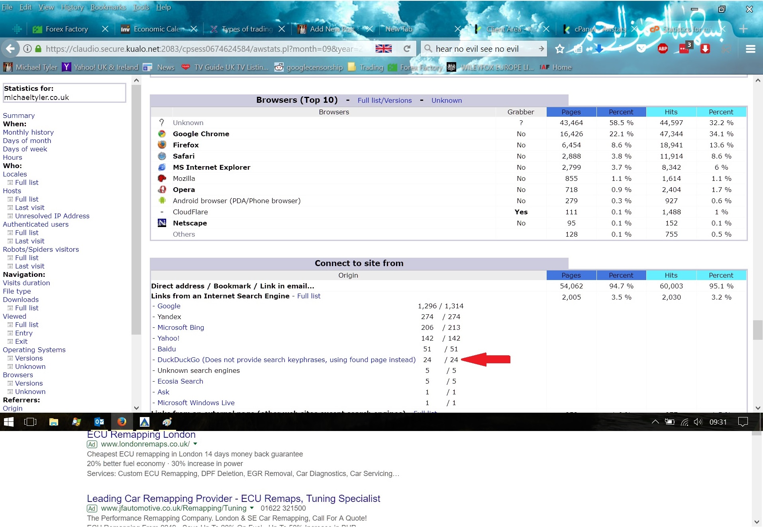Screen dimensions: 763x527
Task: Open the Microsoft Bing origin link
Action: (180, 327)
